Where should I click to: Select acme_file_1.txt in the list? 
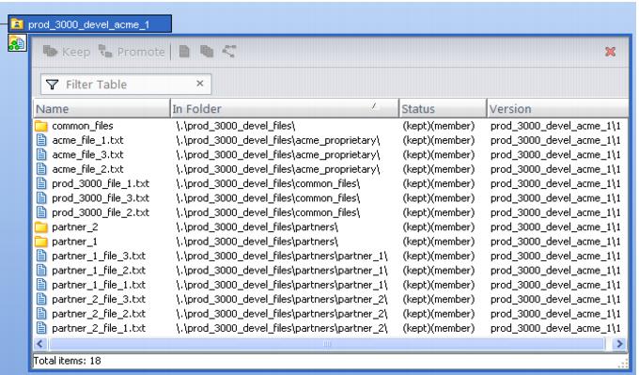(x=87, y=140)
